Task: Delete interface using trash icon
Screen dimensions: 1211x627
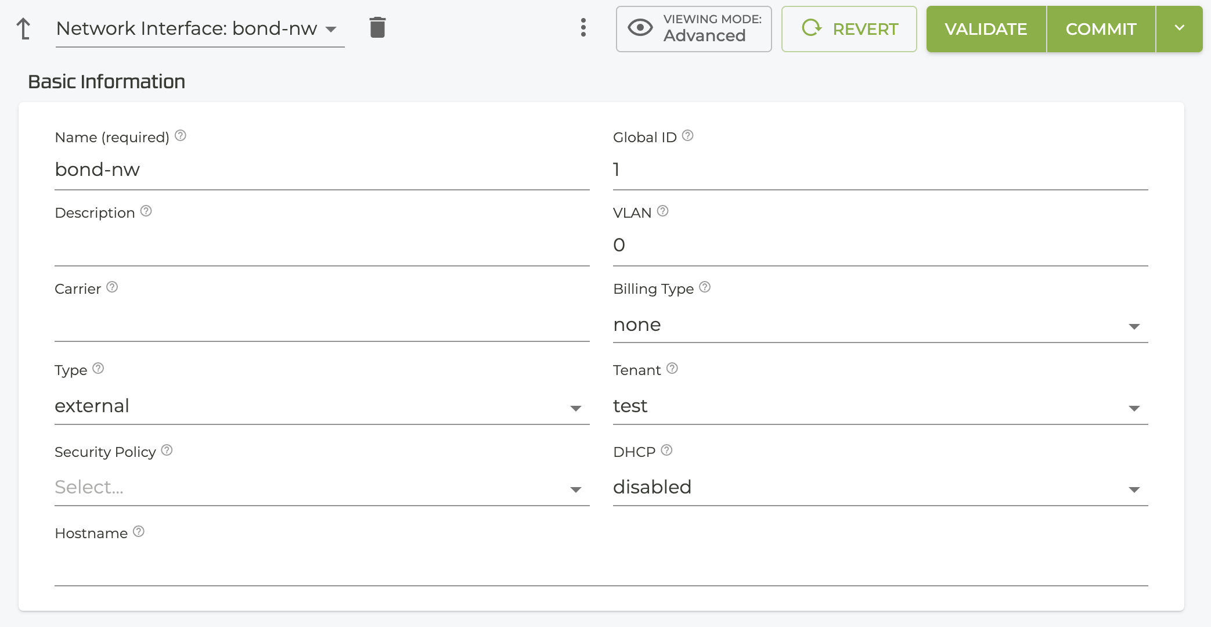Action: [377, 27]
